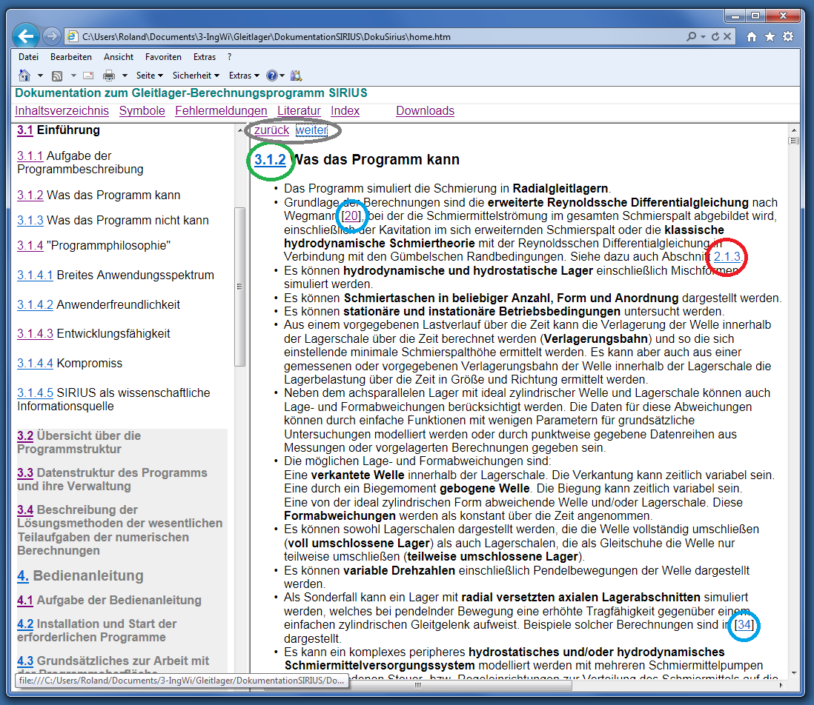Click the content horizontal scrollbar thumb
This screenshot has height=705, width=814.
coord(417,685)
